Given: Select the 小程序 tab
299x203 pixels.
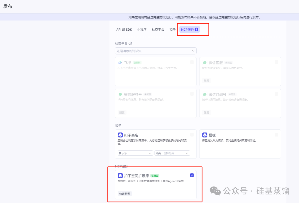Looking at the screenshot, I should 142,30.
